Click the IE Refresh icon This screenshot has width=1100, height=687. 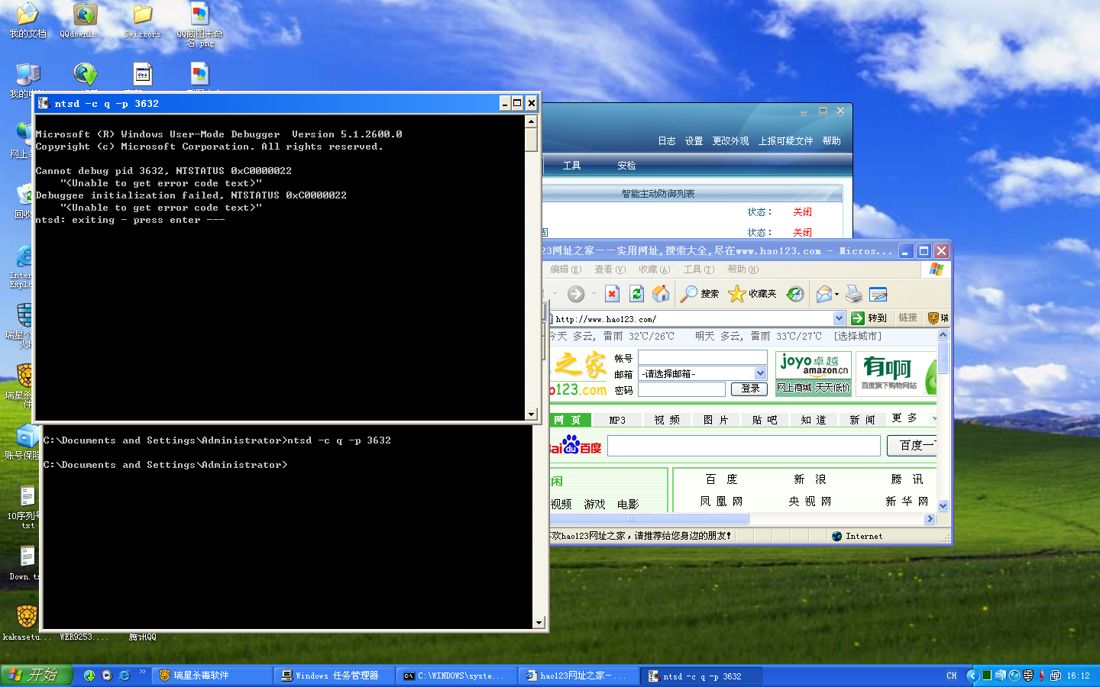636,294
